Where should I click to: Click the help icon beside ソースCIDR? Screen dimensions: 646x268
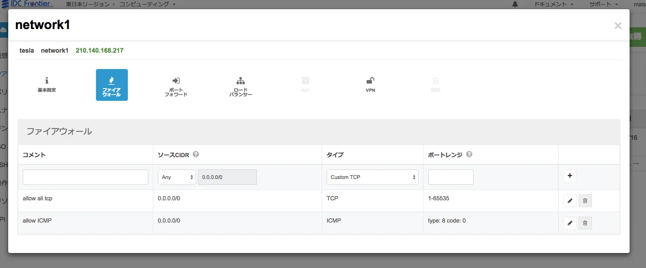(196, 154)
